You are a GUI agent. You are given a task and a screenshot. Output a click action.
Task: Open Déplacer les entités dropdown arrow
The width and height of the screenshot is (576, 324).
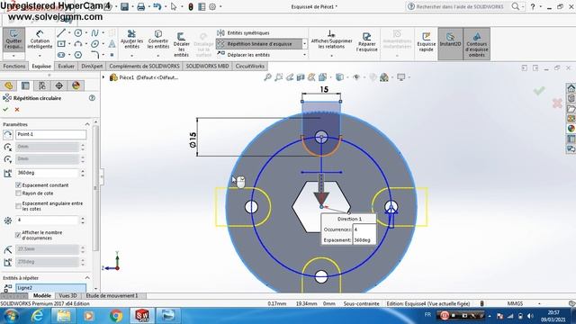click(304, 55)
